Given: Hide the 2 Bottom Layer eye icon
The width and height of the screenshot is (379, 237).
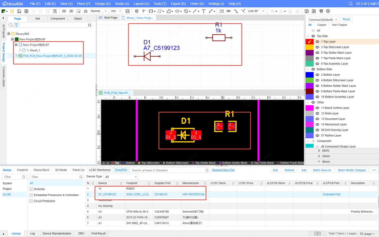Looking at the screenshot, I should pyautogui.click(x=317, y=75).
